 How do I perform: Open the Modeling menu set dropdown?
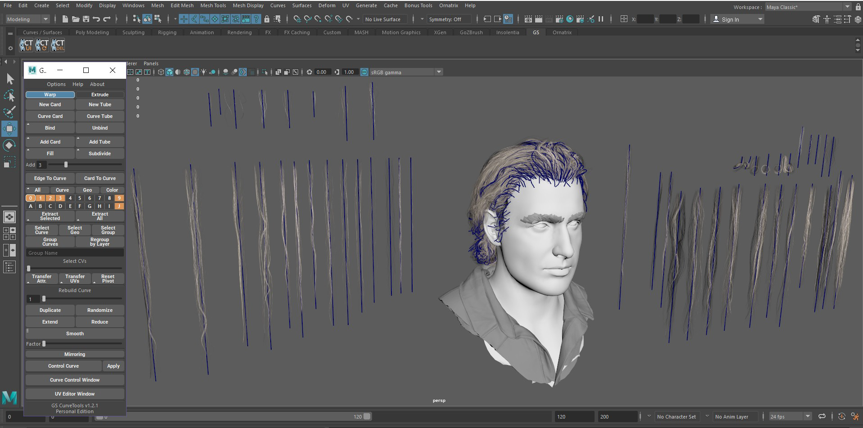tap(27, 19)
